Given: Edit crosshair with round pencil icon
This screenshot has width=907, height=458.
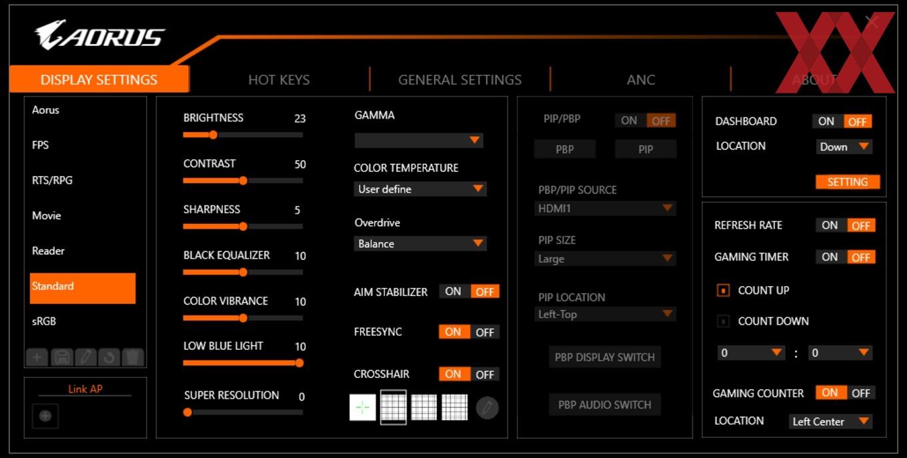Looking at the screenshot, I should click(x=487, y=407).
